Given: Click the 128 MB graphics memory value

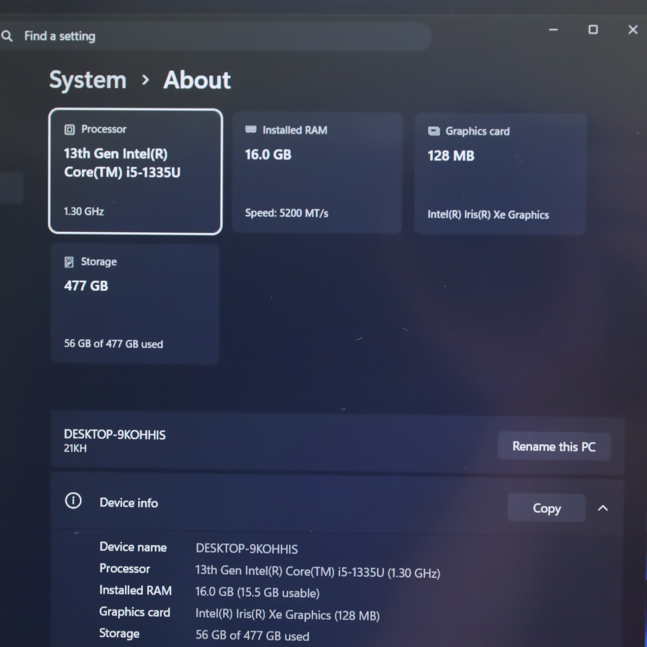Looking at the screenshot, I should (451, 156).
